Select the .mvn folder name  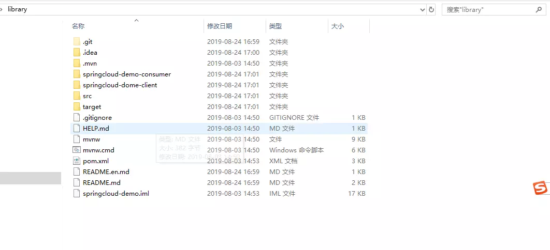click(90, 64)
